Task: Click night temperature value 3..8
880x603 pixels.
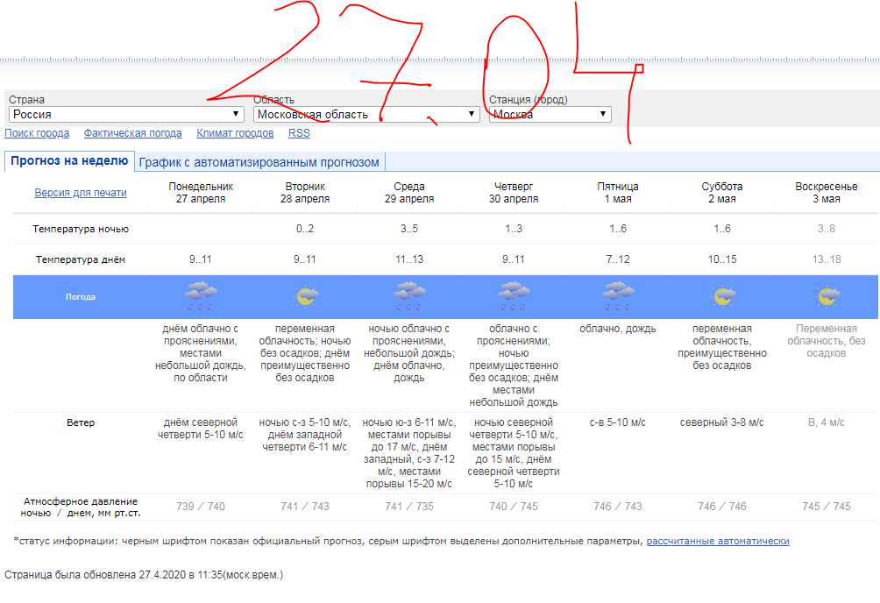Action: [827, 229]
